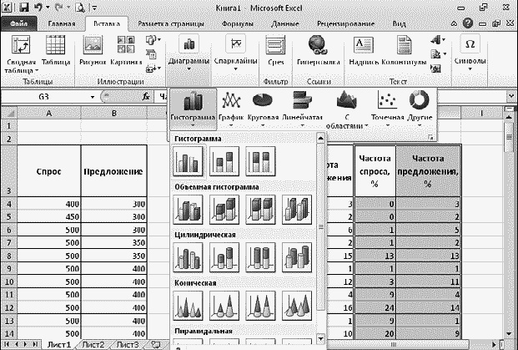The height and width of the screenshot is (350, 518).
Task: Click the Name Box showing G3
Action: [x=48, y=96]
